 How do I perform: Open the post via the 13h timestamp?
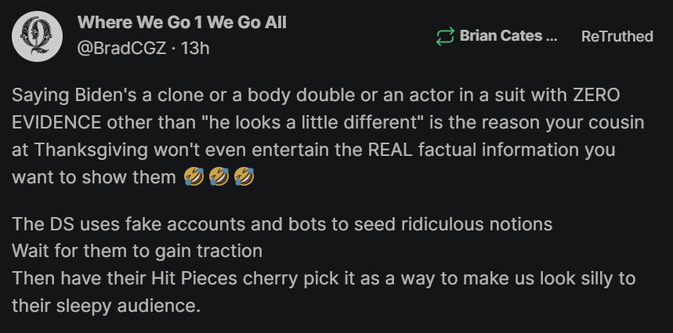point(196,48)
